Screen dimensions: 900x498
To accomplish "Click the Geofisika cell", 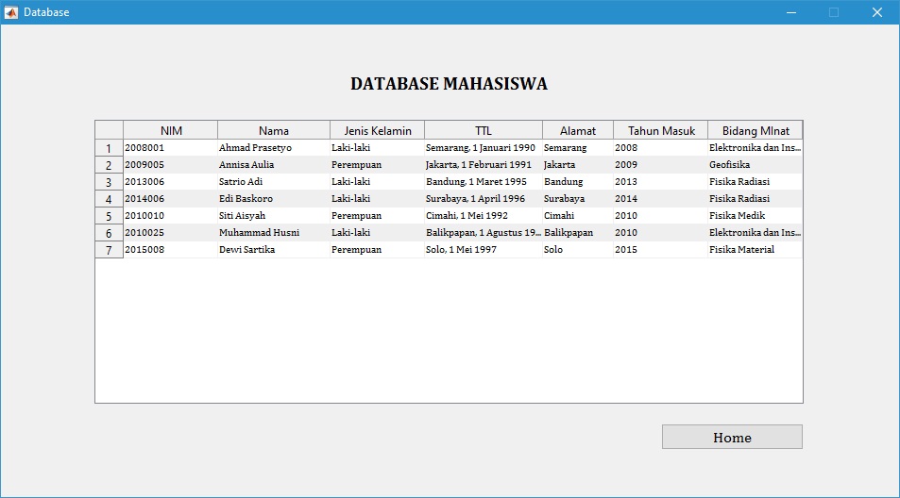I will [x=755, y=165].
